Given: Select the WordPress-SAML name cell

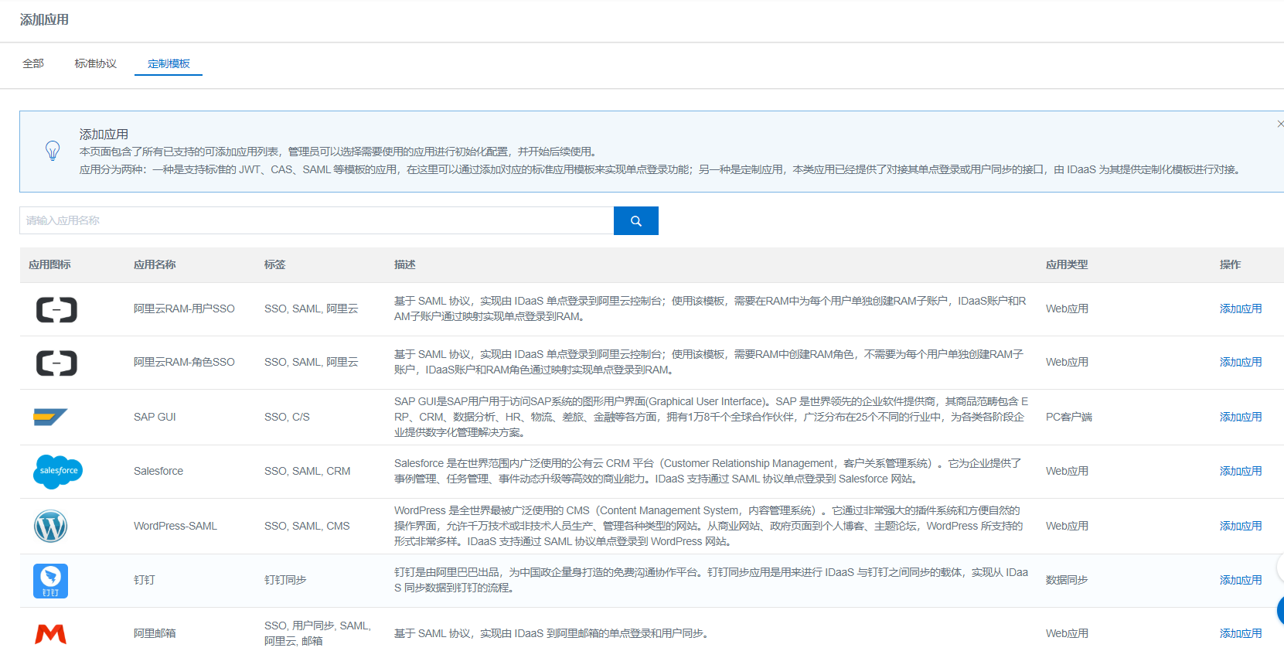Looking at the screenshot, I should click(175, 526).
